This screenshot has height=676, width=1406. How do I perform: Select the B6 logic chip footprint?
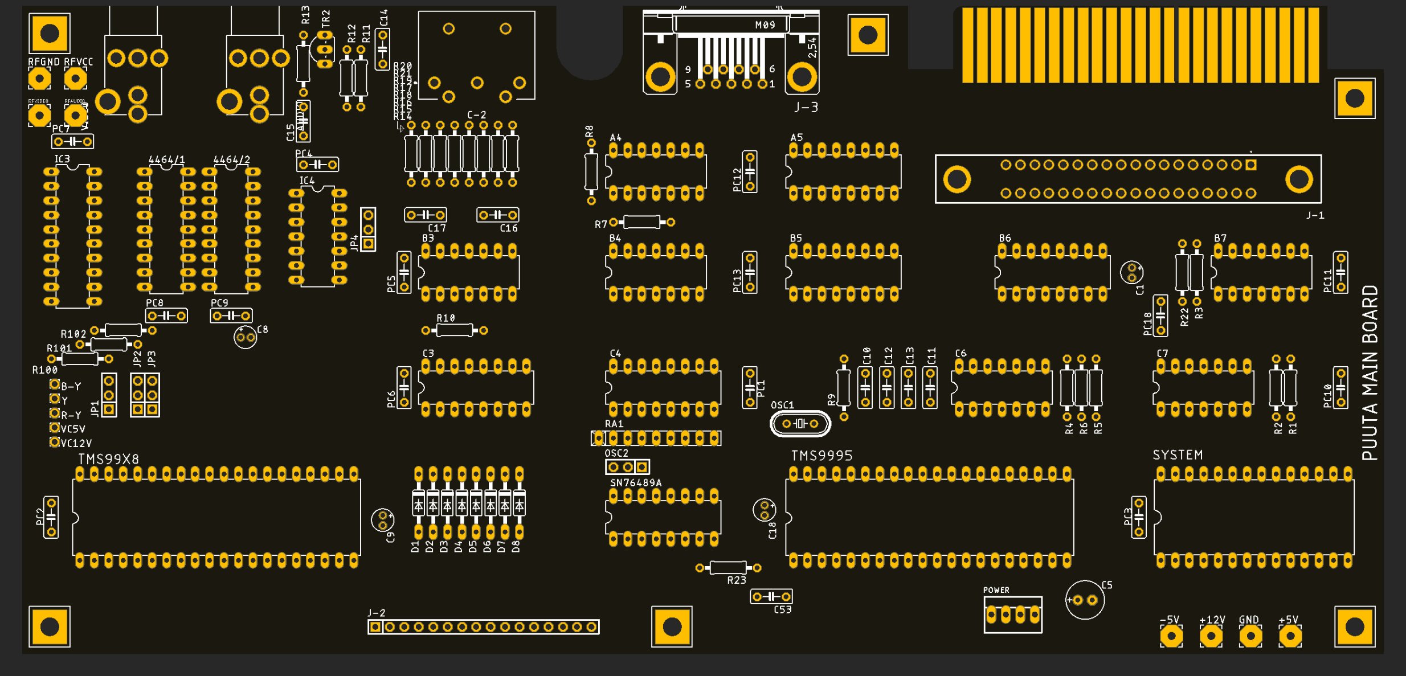click(1052, 273)
